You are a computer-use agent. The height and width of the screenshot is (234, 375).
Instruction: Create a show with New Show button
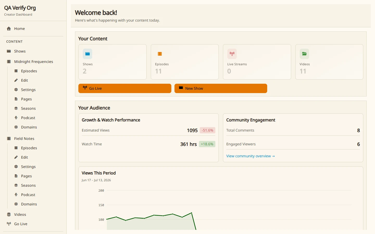click(221, 88)
